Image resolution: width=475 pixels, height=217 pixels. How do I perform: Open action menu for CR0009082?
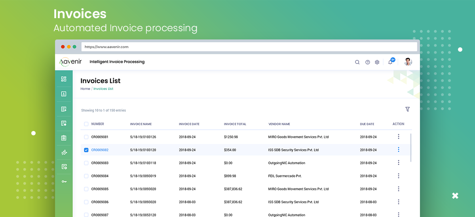tap(399, 150)
